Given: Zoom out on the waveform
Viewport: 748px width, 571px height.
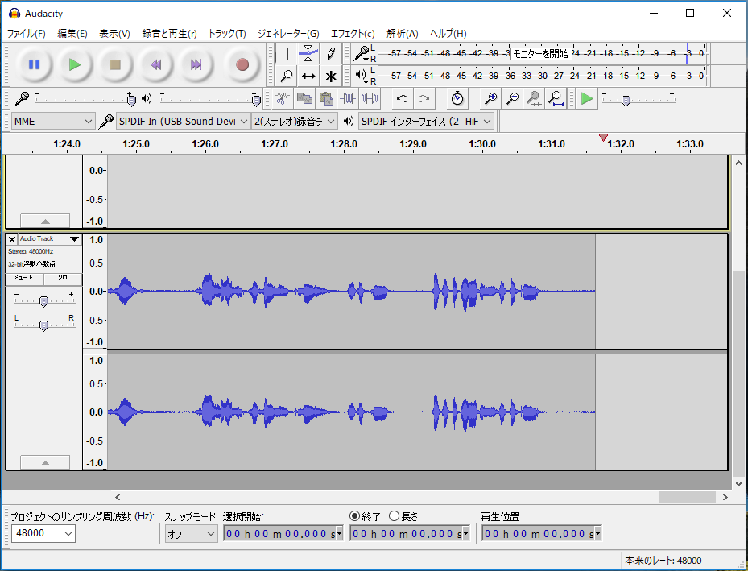Looking at the screenshot, I should [x=512, y=99].
